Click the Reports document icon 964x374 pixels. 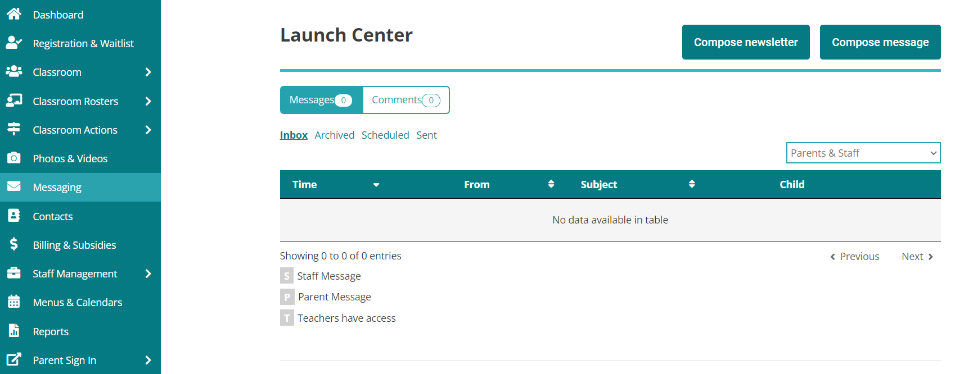[14, 331]
